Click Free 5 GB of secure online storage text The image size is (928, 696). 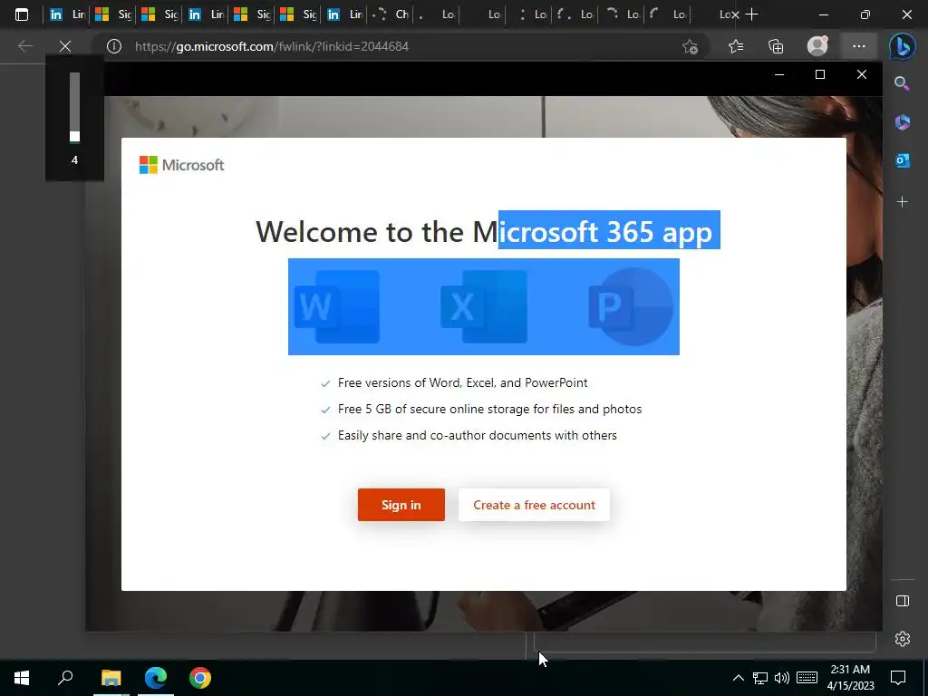pos(490,409)
